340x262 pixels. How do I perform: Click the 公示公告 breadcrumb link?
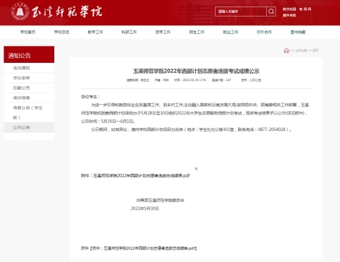click(301, 51)
